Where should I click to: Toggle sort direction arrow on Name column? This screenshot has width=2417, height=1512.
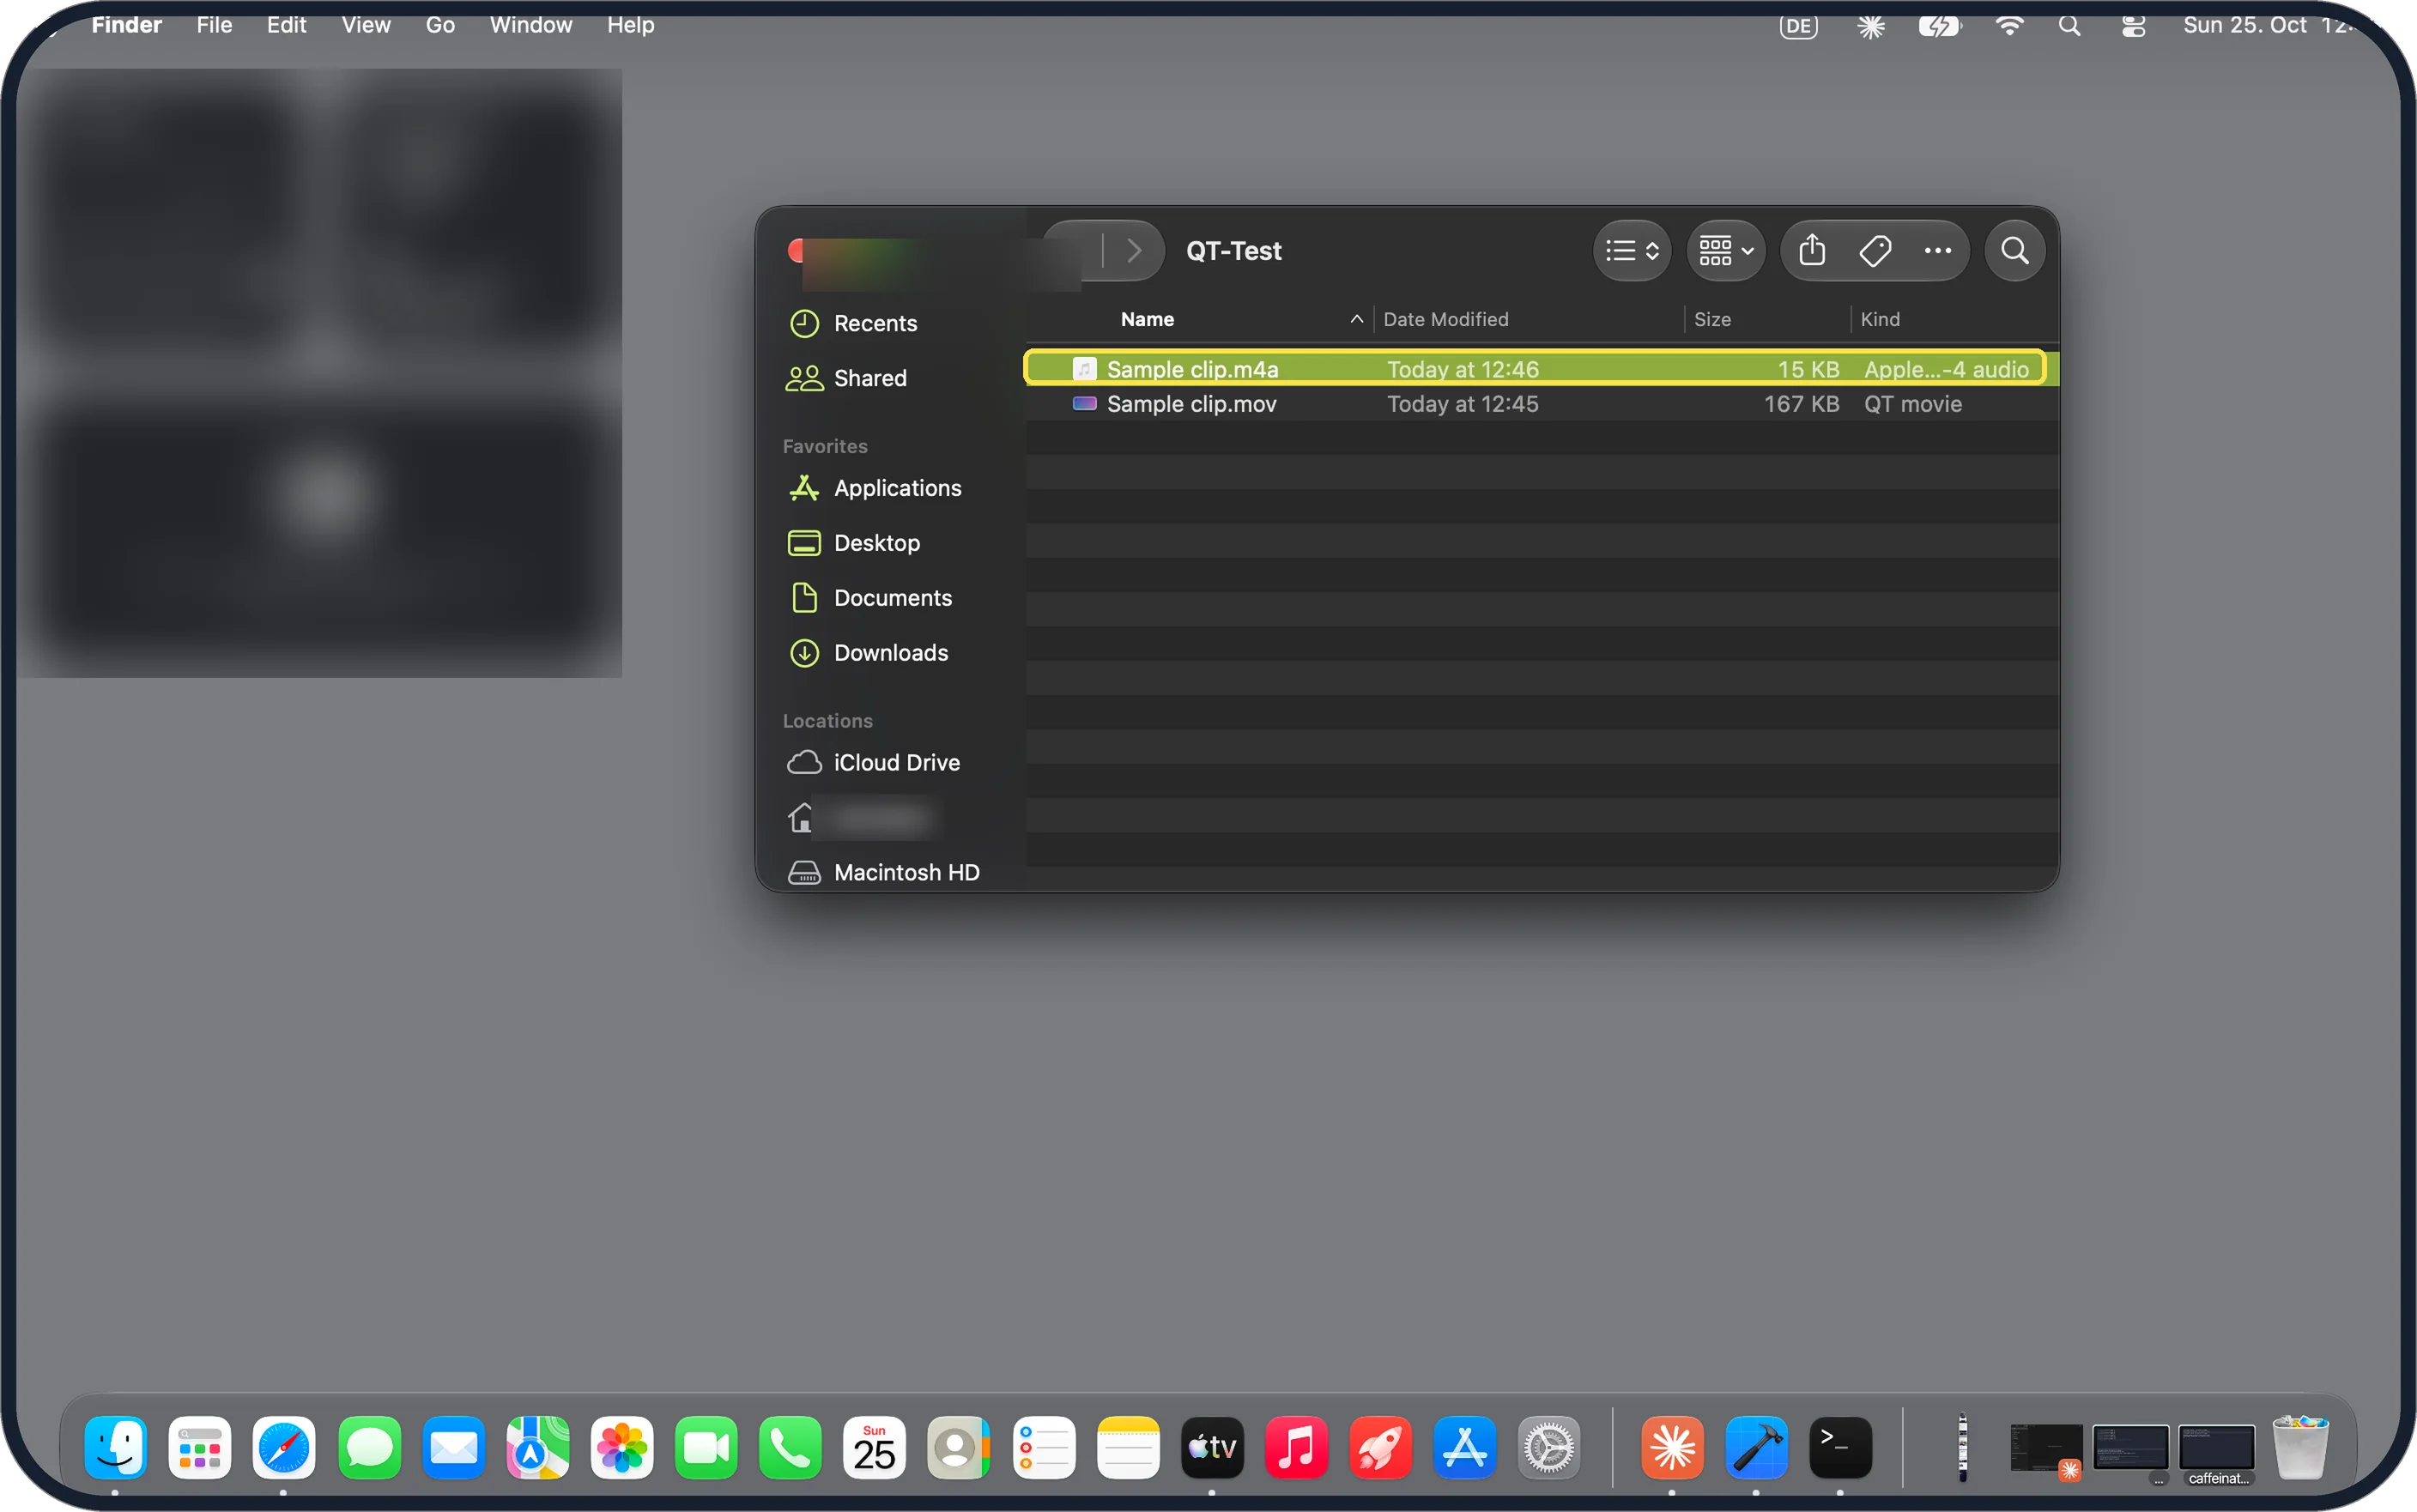1356,319
